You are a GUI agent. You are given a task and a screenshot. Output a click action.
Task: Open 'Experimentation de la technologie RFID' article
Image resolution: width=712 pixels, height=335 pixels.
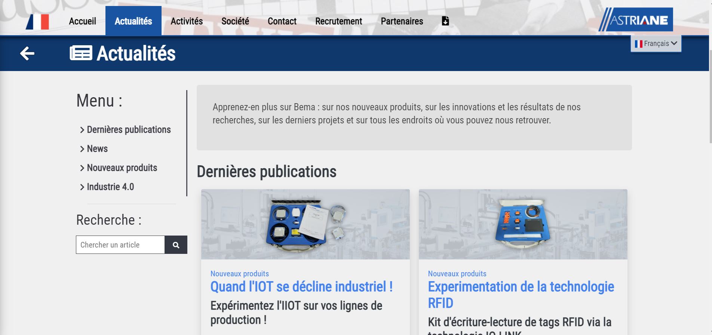click(x=521, y=295)
